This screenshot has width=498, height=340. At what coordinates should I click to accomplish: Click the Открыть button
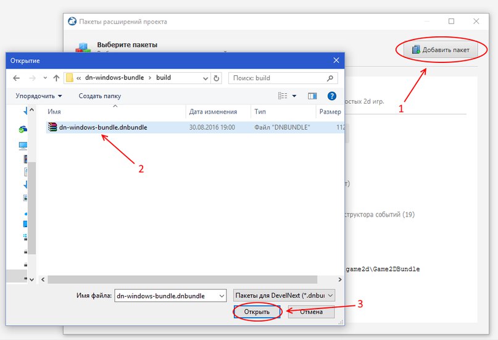[x=257, y=312]
